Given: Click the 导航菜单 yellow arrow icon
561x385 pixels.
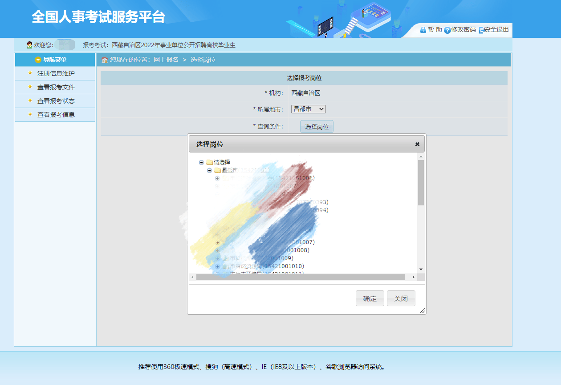Looking at the screenshot, I should coord(38,60).
